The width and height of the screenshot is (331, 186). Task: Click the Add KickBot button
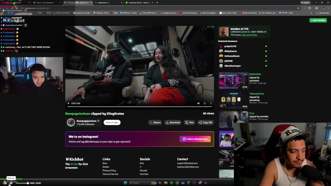318,20
